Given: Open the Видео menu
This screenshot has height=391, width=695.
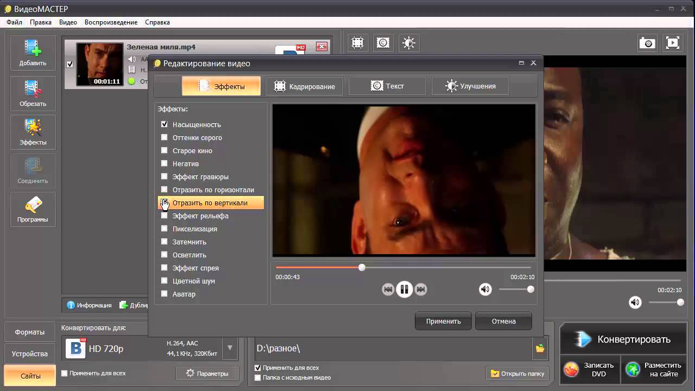Looking at the screenshot, I should click(x=68, y=22).
